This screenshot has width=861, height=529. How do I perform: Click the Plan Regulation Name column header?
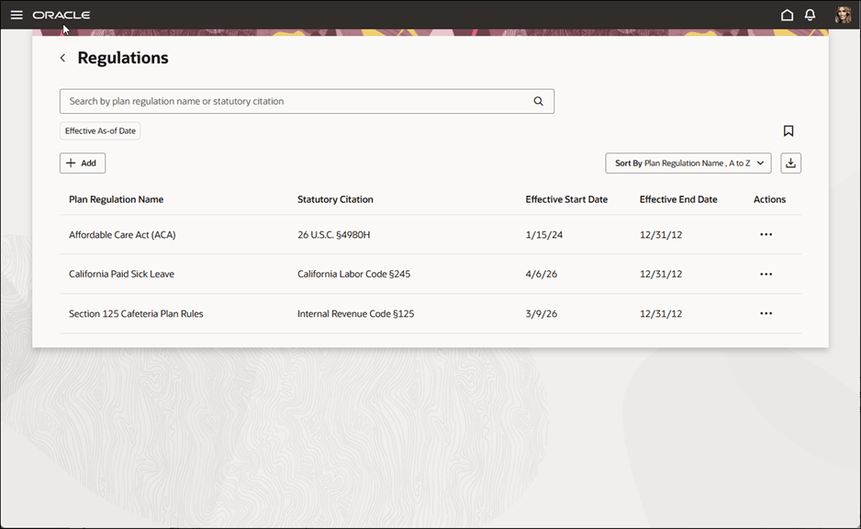pos(116,199)
